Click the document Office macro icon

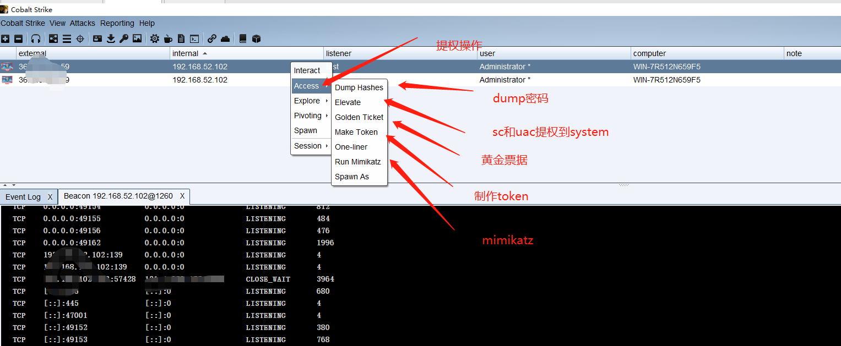point(181,39)
